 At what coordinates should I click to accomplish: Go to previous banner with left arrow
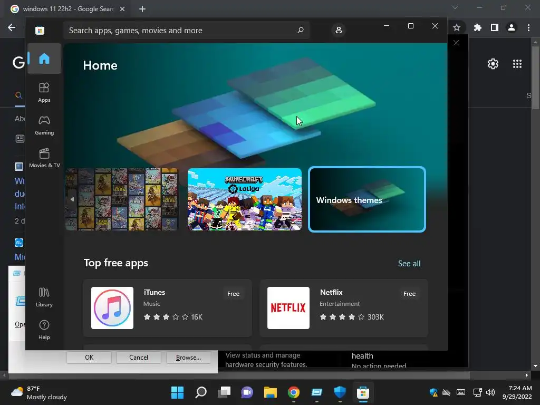pos(72,199)
